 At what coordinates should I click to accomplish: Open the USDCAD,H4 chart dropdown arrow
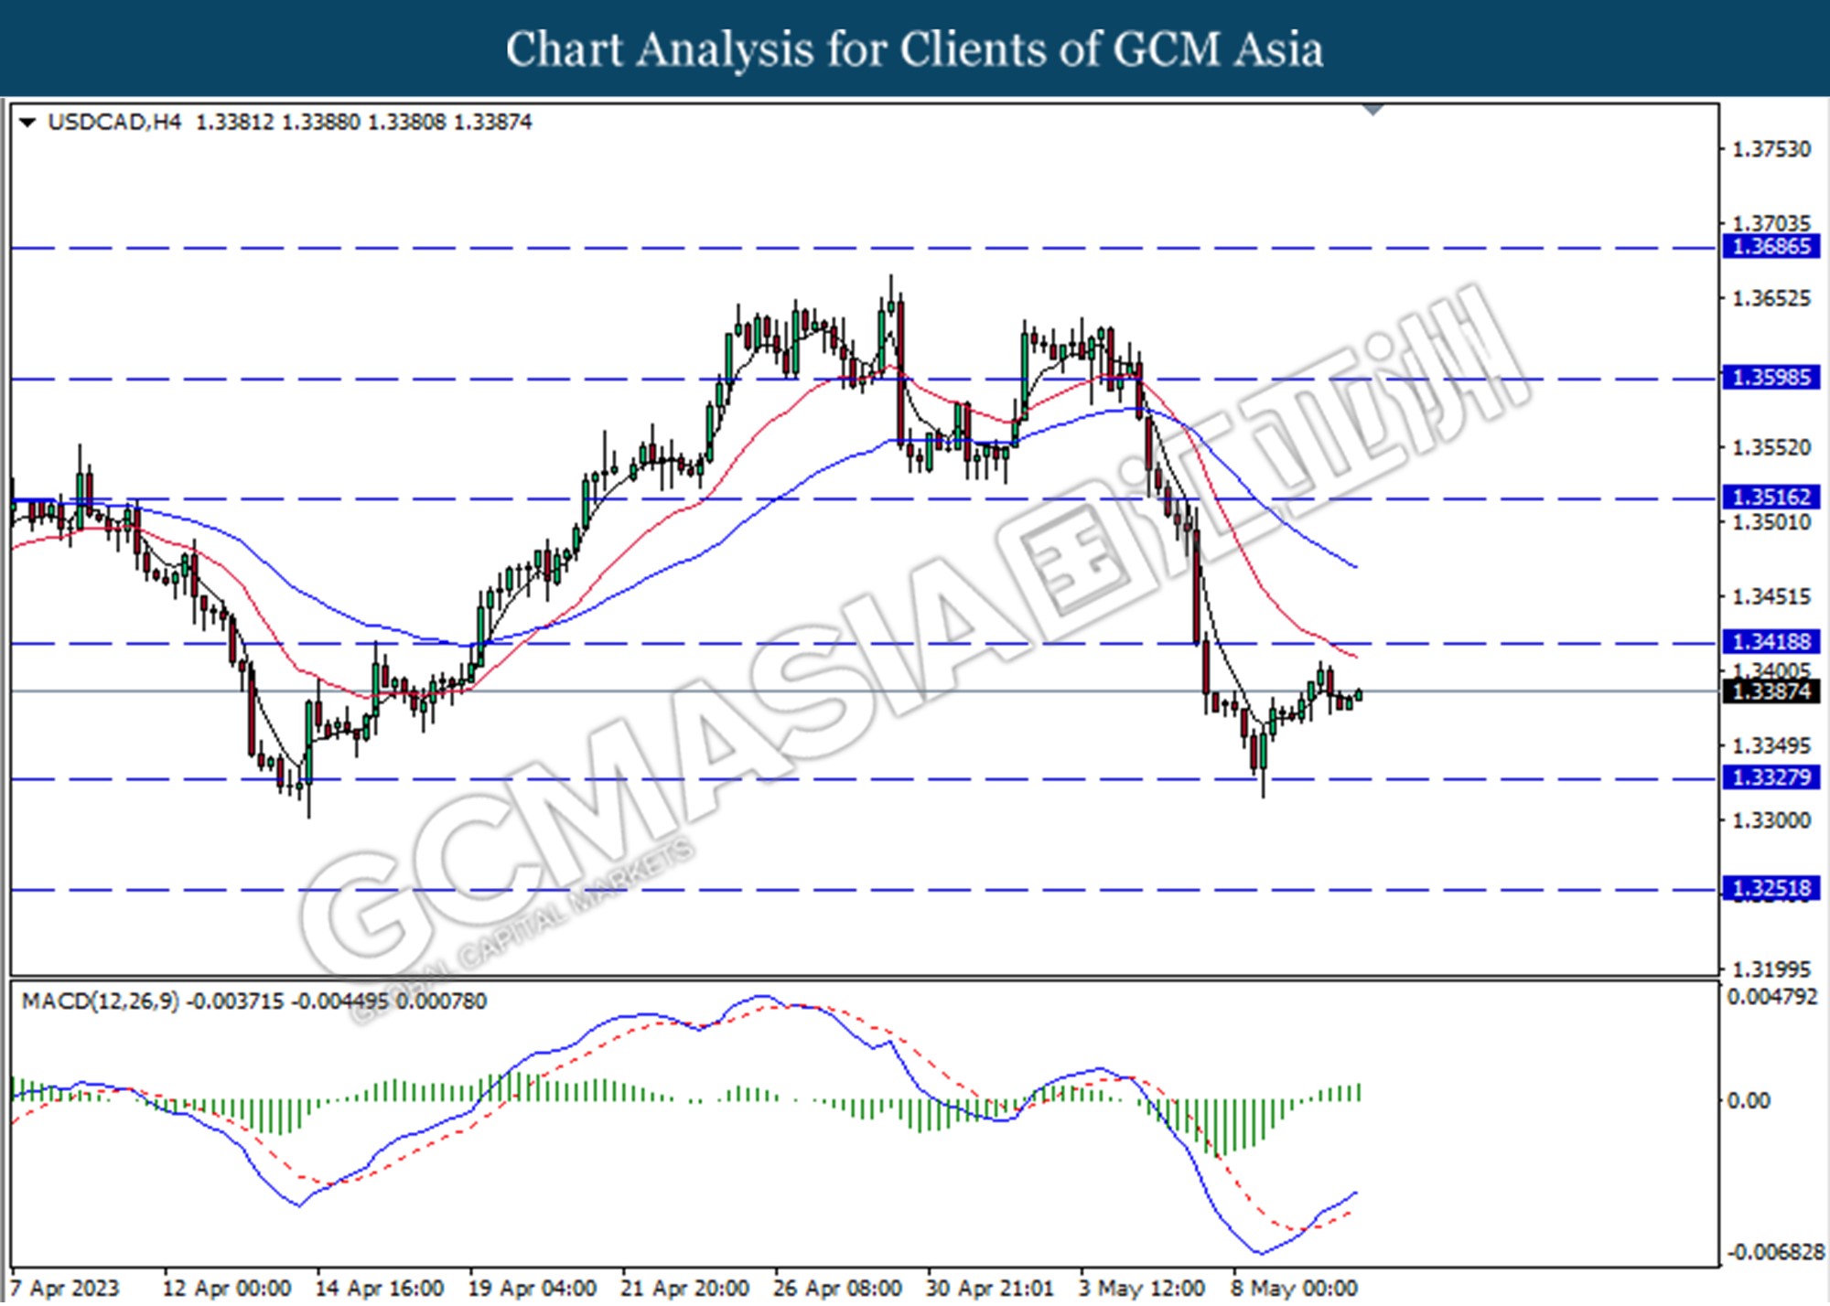coord(27,123)
